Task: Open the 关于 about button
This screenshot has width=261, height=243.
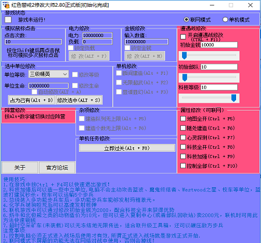Action: point(20,168)
